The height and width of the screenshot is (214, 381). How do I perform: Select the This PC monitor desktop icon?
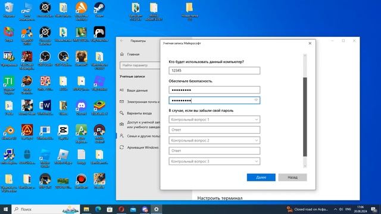pyautogui.click(x=27, y=11)
